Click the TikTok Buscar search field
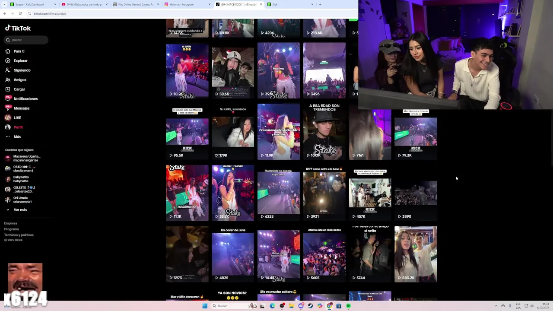This screenshot has height=311, width=553. pyautogui.click(x=26, y=40)
